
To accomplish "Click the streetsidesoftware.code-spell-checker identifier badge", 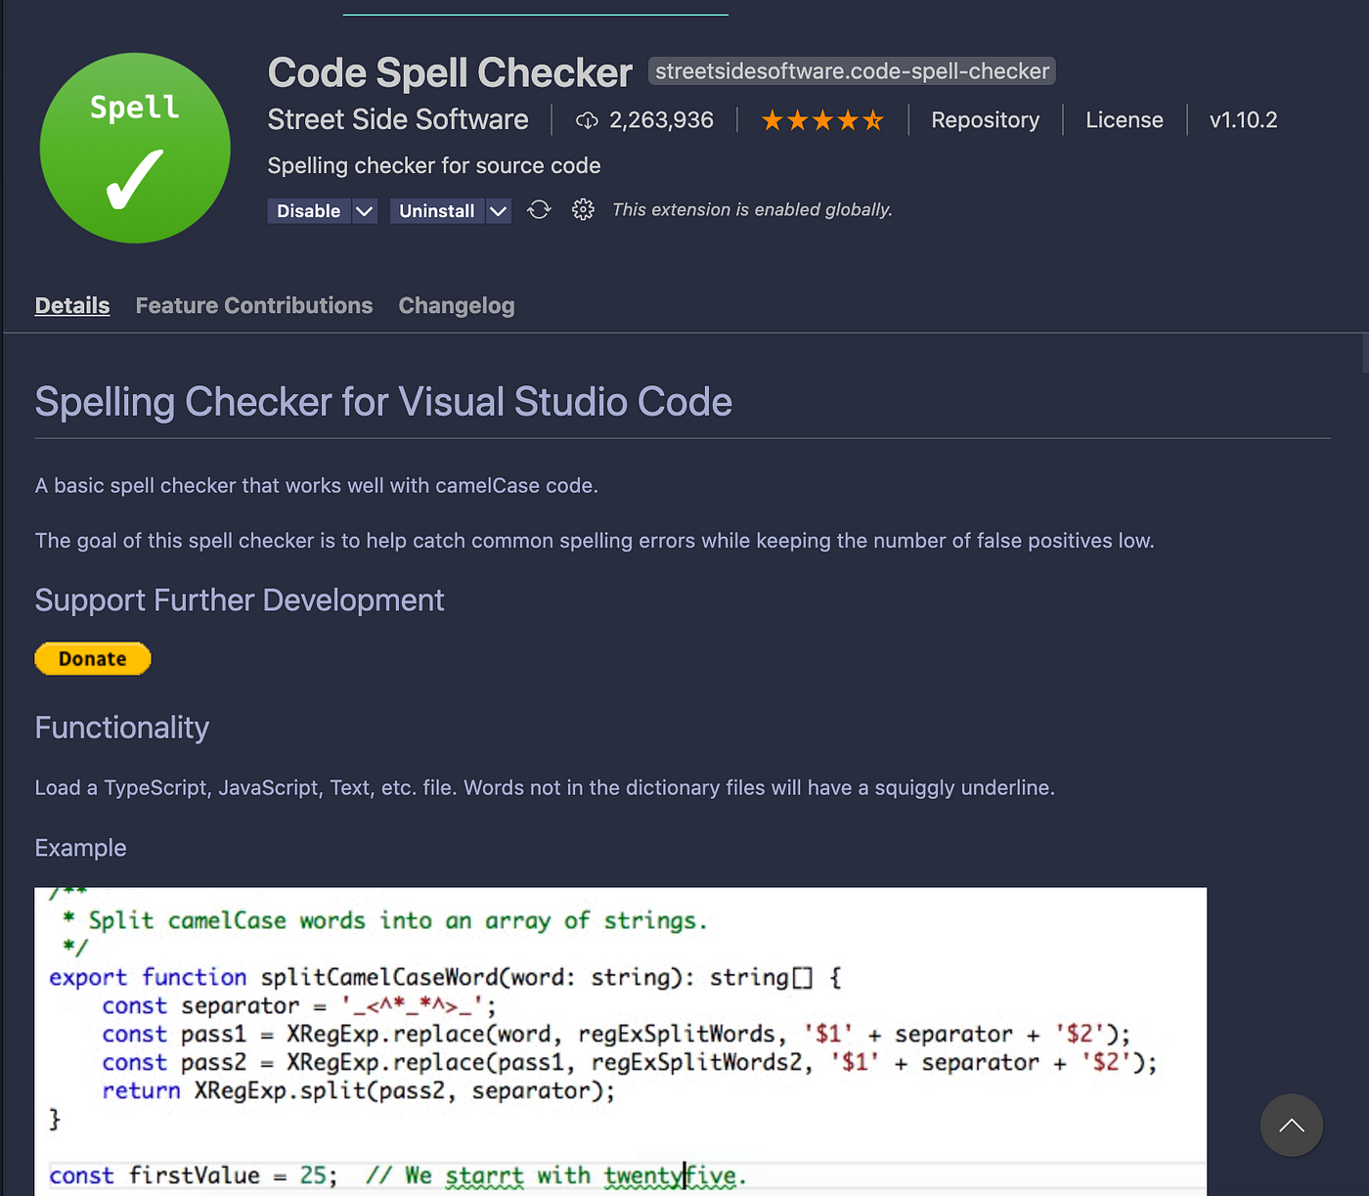I will [x=852, y=71].
